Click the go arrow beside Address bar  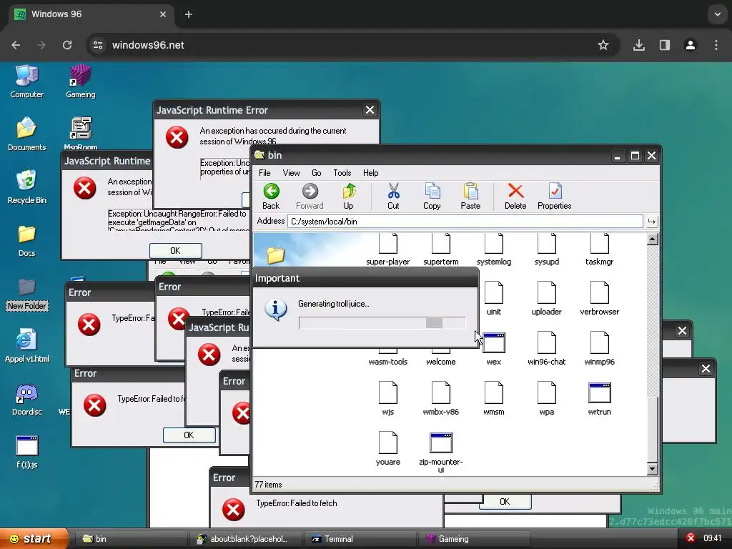click(651, 222)
